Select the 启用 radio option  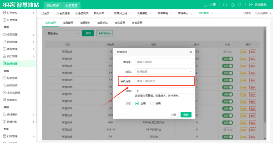coord(137,103)
